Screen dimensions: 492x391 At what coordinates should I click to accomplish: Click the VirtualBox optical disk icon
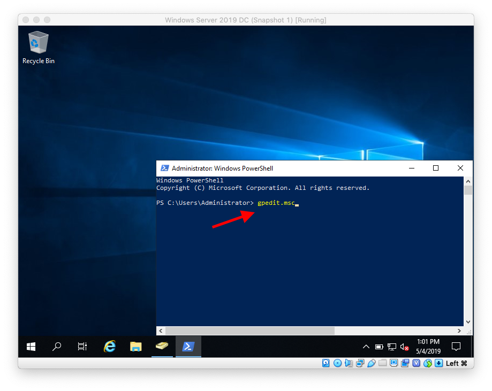[x=337, y=363]
